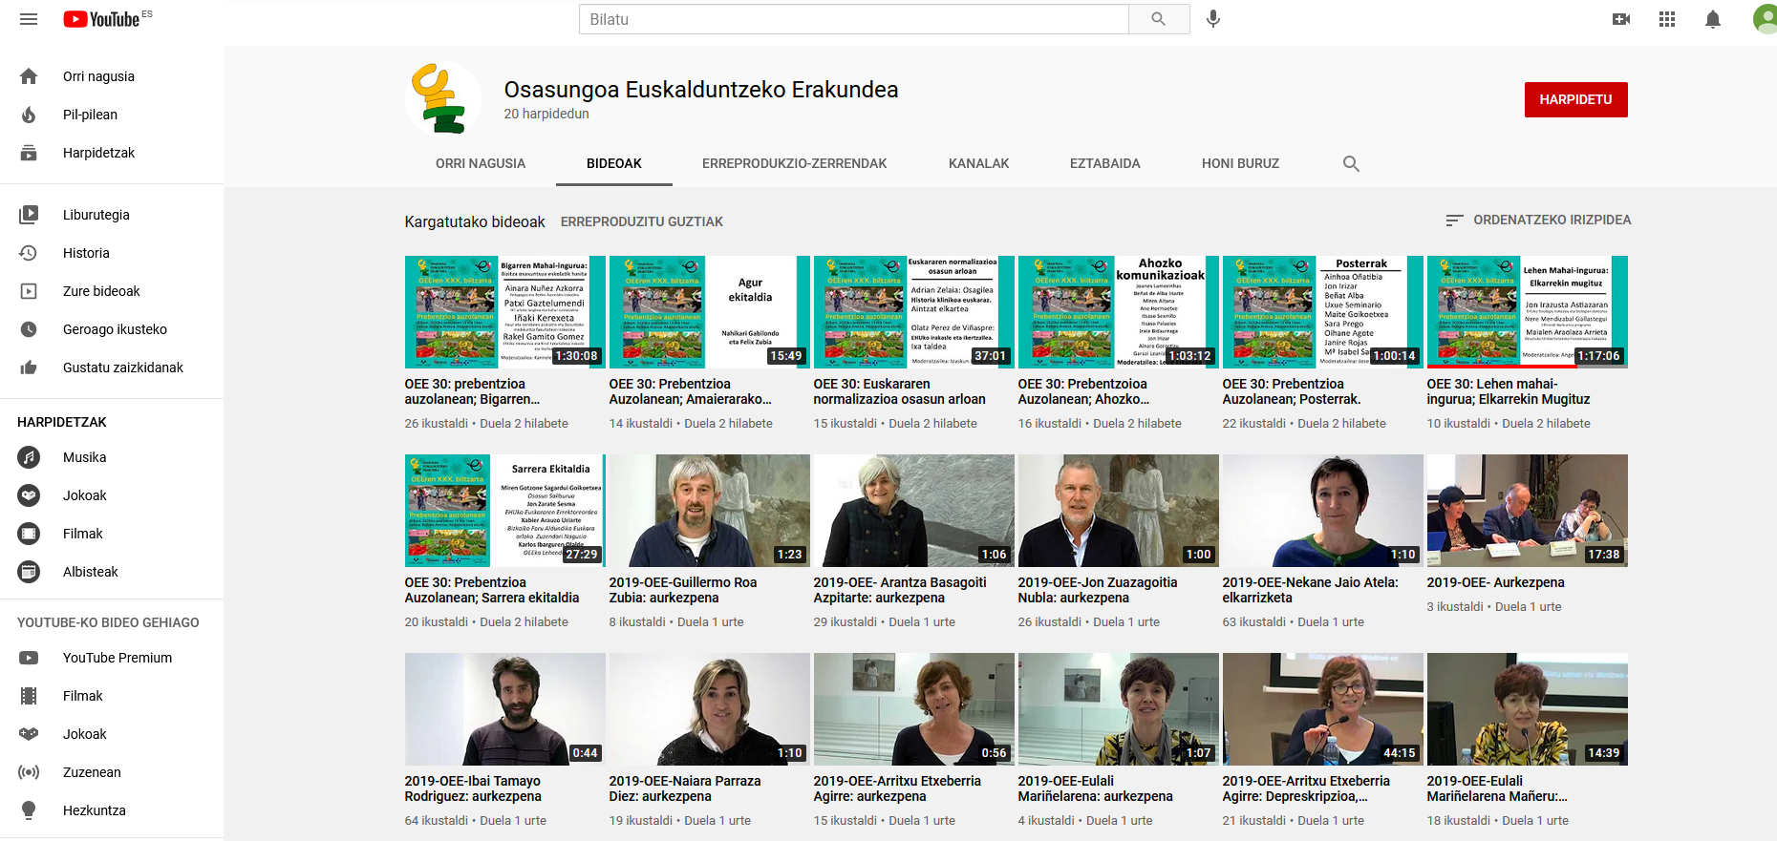Open Eulali Mariñelarena Mañeru 14:39 thumbnail
Image resolution: width=1777 pixels, height=841 pixels.
1528,709
